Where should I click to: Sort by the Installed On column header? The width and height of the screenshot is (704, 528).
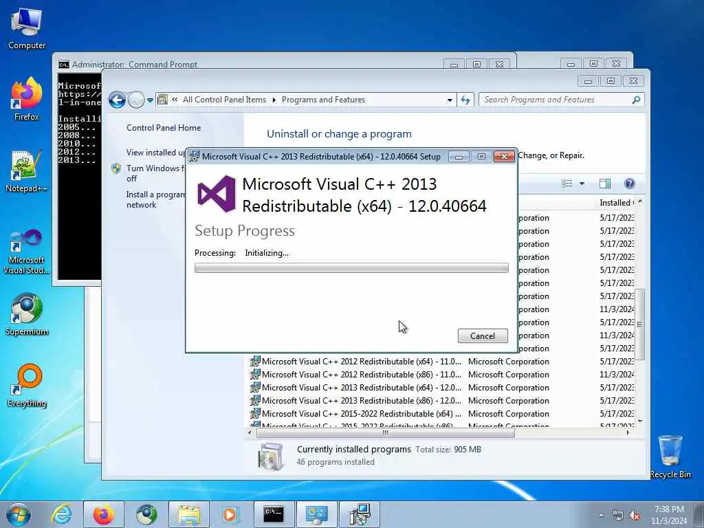(617, 203)
